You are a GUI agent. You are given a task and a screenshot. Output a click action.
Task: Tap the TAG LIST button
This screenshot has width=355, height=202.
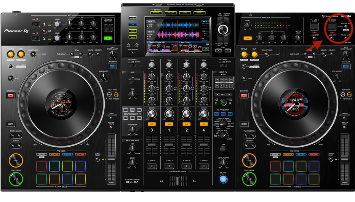(x=171, y=13)
